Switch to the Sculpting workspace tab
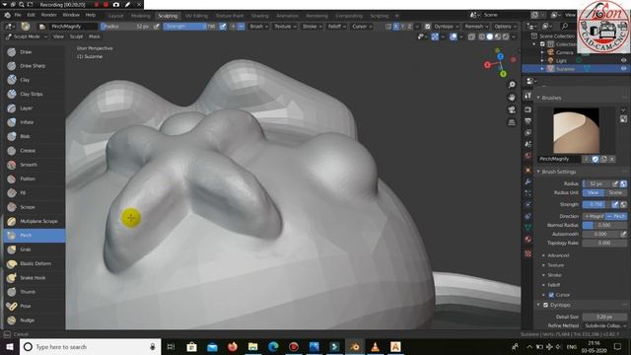Viewport: 631px width, 355px height. pos(168,16)
